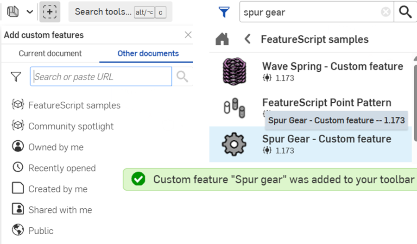This screenshot has height=244, width=417.
Task: Open the Community spotlight filter
Action: 70,126
